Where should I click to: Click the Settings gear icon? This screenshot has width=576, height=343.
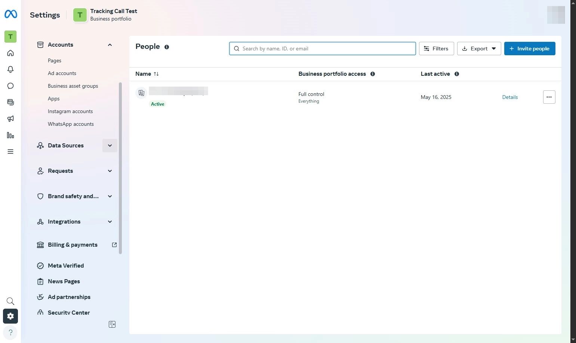pyautogui.click(x=10, y=316)
